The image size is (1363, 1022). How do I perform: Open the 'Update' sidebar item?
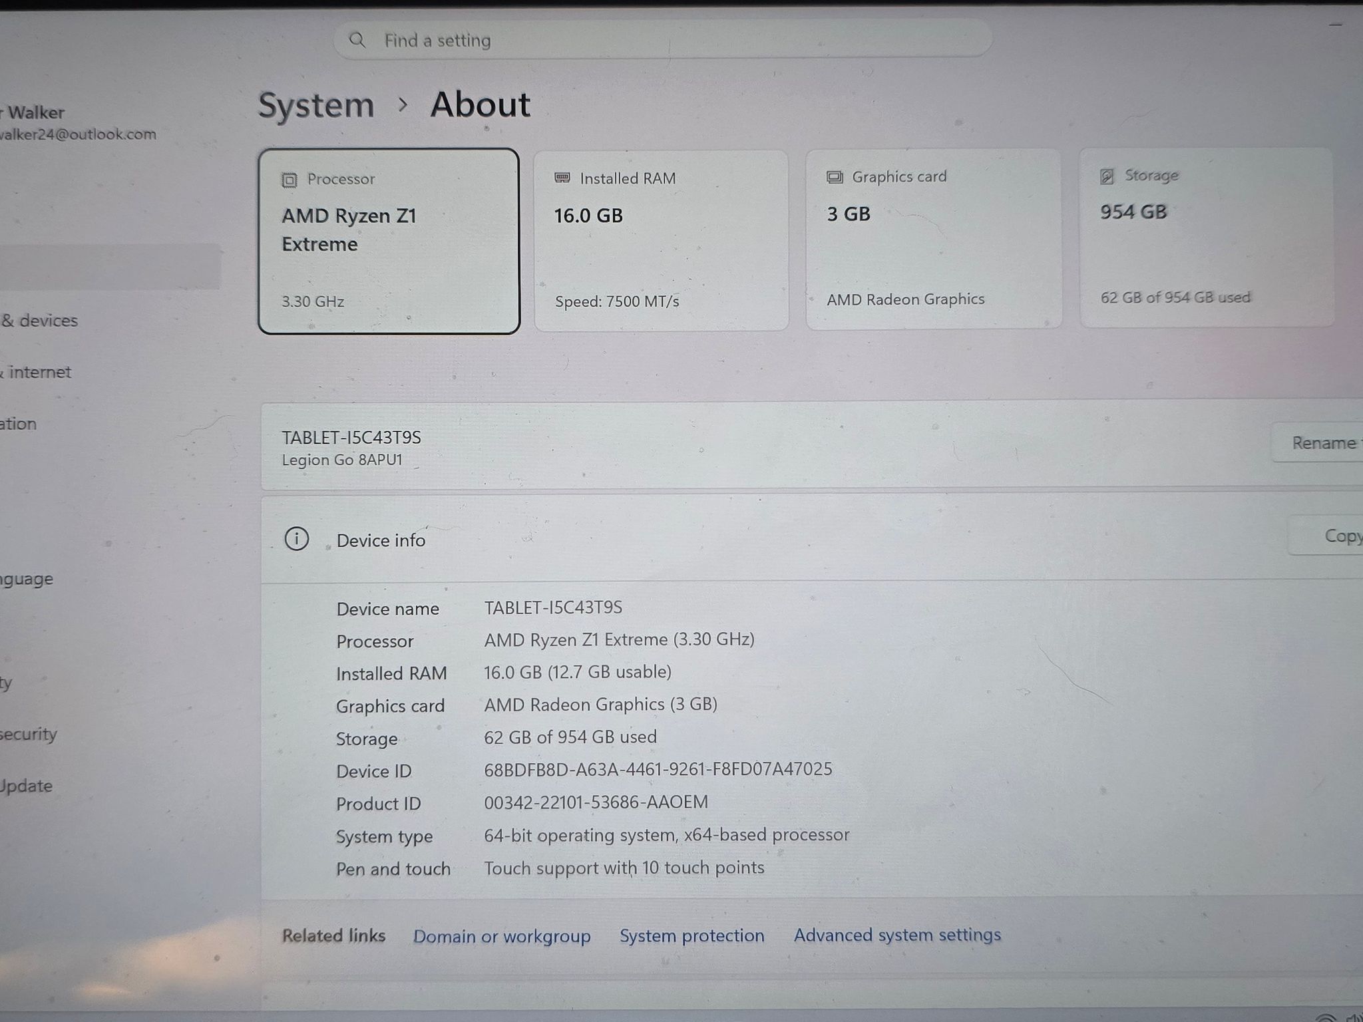pyautogui.click(x=27, y=786)
